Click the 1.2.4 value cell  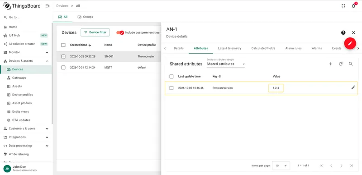point(276,88)
